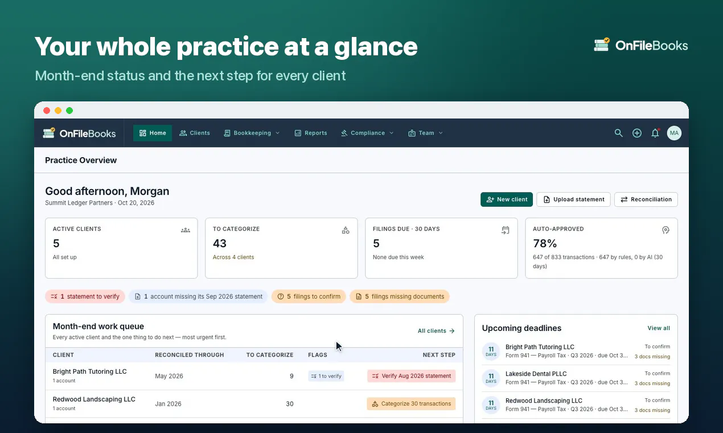Click the Filings Due card calendar icon

506,230
